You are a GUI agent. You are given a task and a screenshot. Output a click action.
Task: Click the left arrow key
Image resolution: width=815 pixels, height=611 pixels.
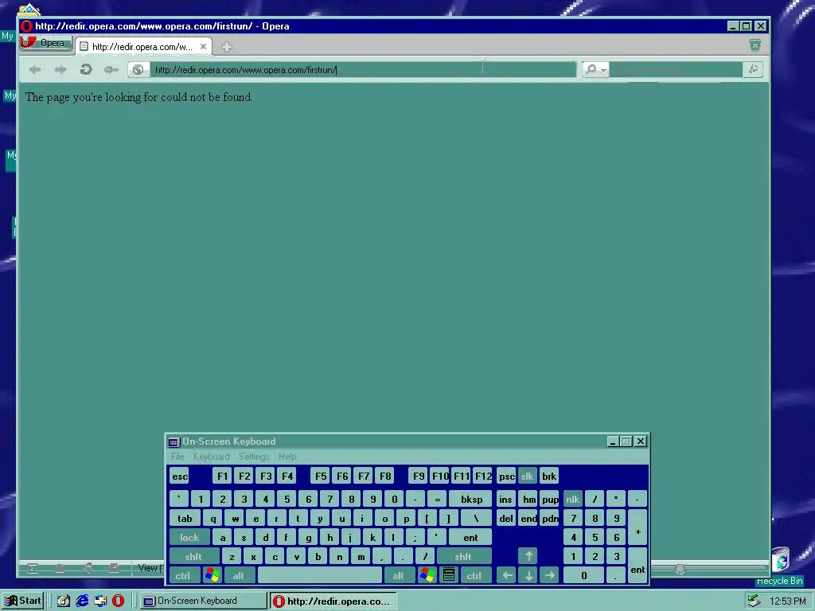(507, 576)
